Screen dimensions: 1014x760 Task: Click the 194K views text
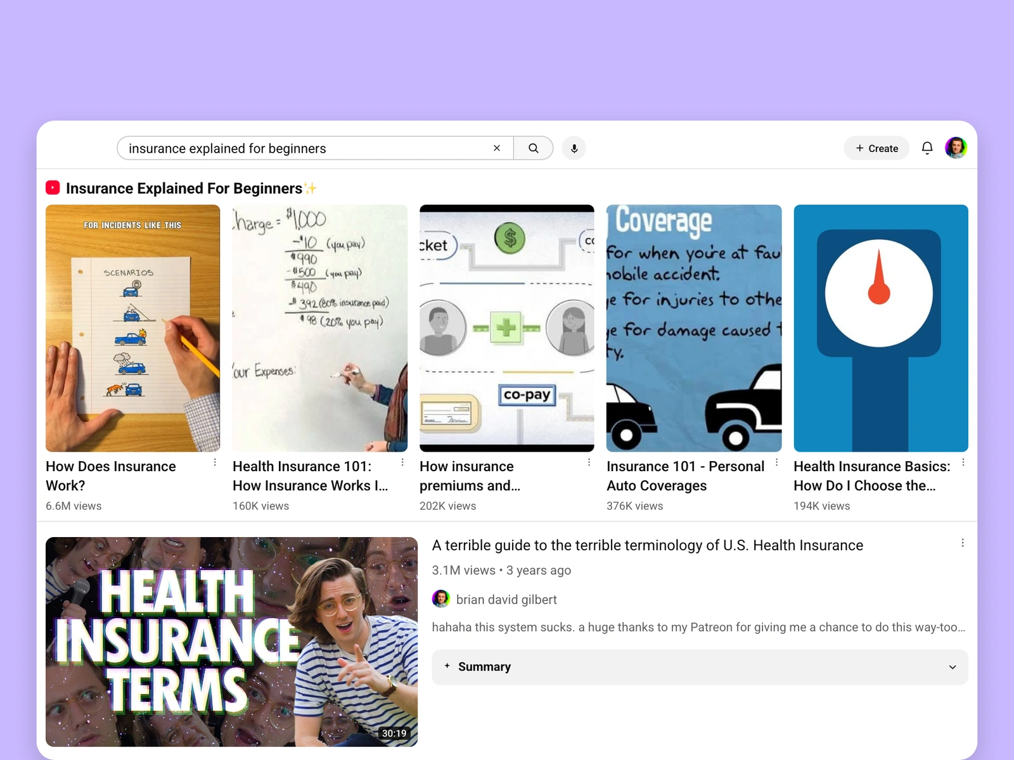coord(821,506)
